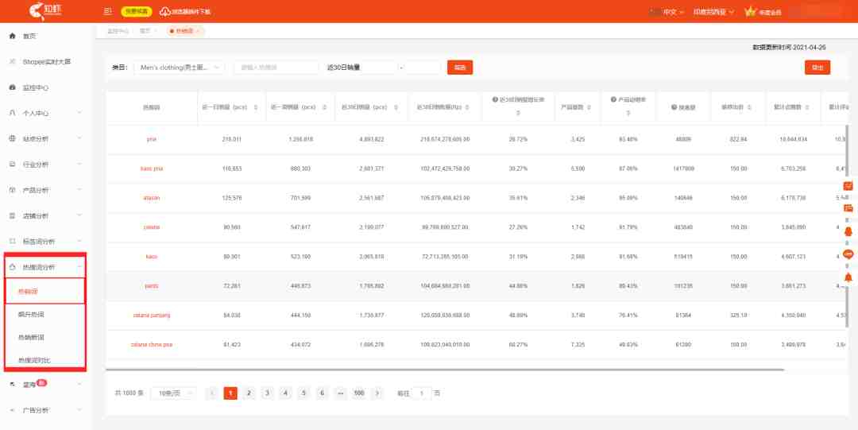Click the 蓝海 sidebar icon
This screenshot has height=430, width=858.
[12, 385]
